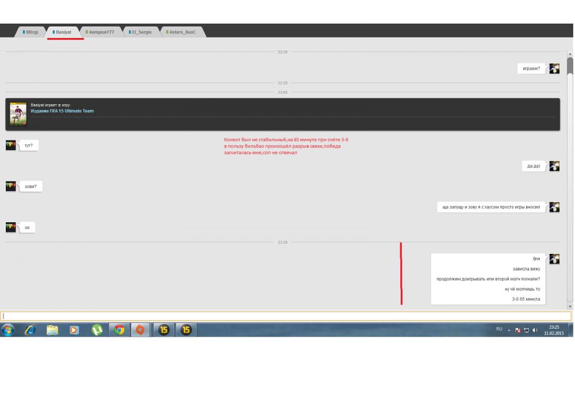
Task: Click the FIFA 15 game cover thumbnail
Action: click(18, 114)
